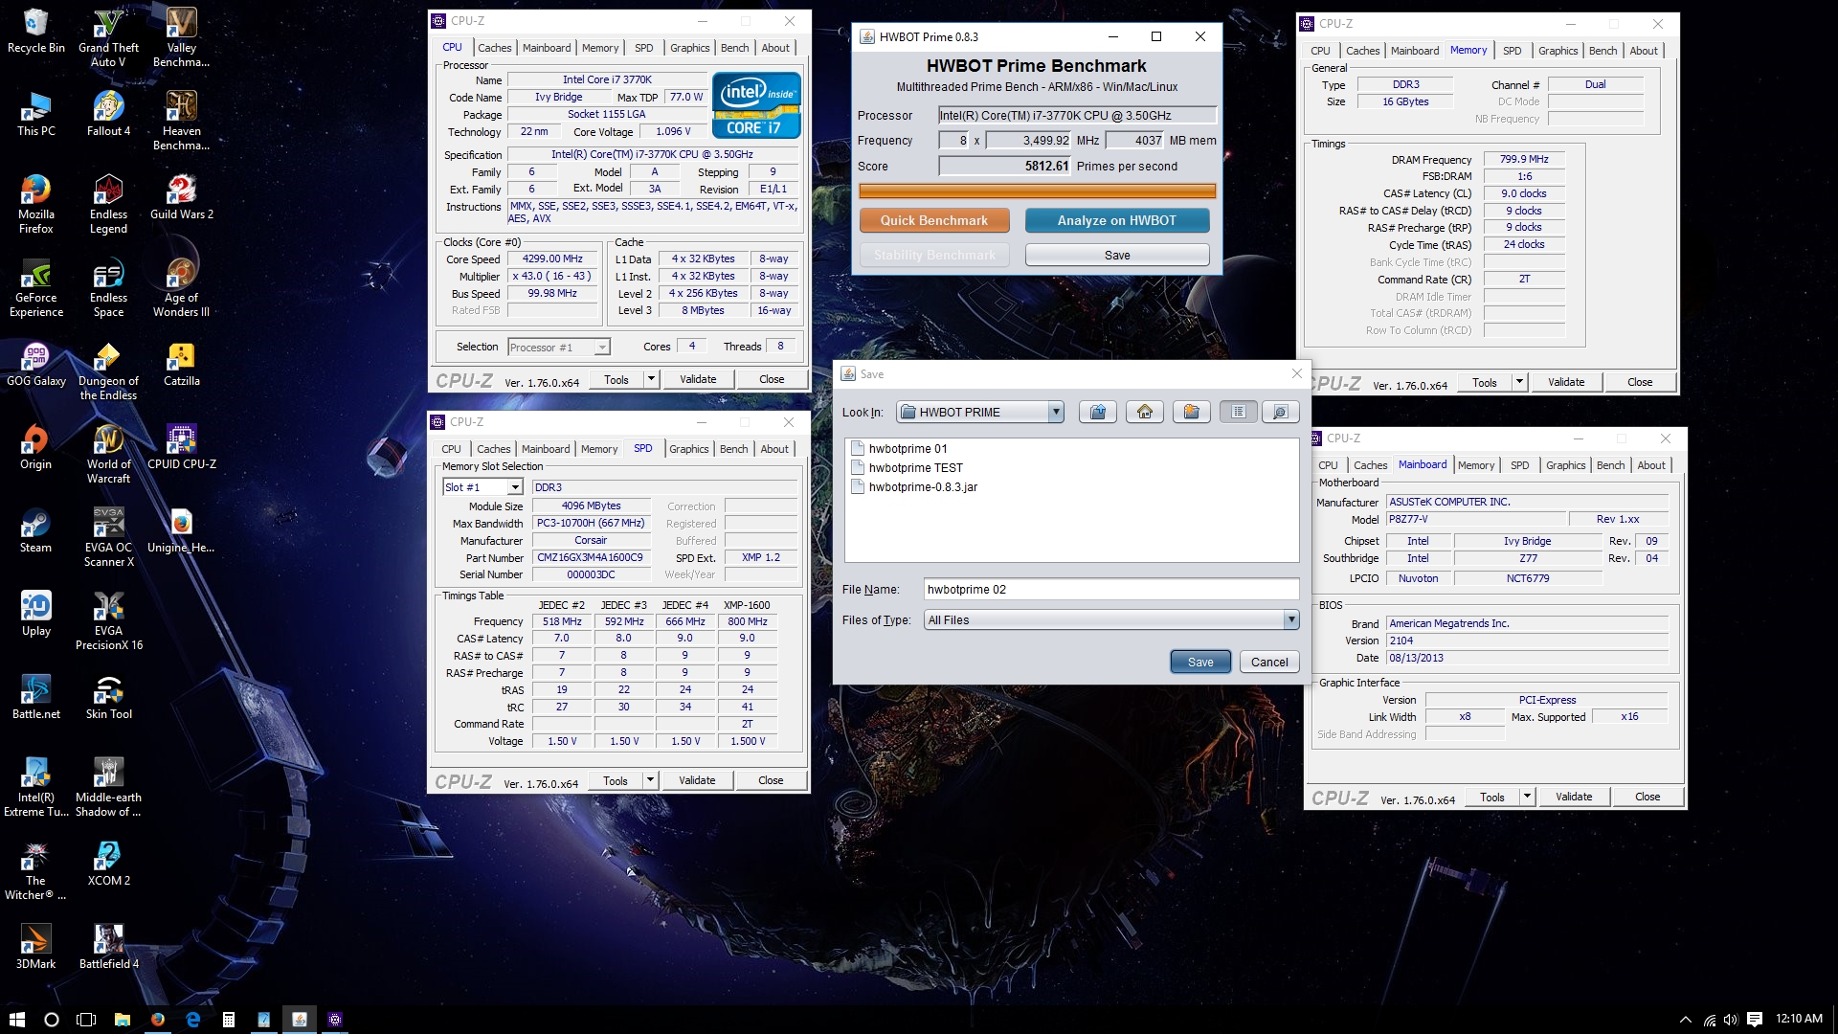The height and width of the screenshot is (1034, 1838).
Task: Open EVGA OC Scanner X desktop icon
Action: click(109, 538)
